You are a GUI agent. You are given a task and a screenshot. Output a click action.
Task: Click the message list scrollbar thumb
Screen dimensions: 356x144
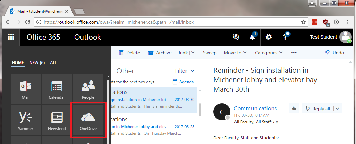coord(200,109)
